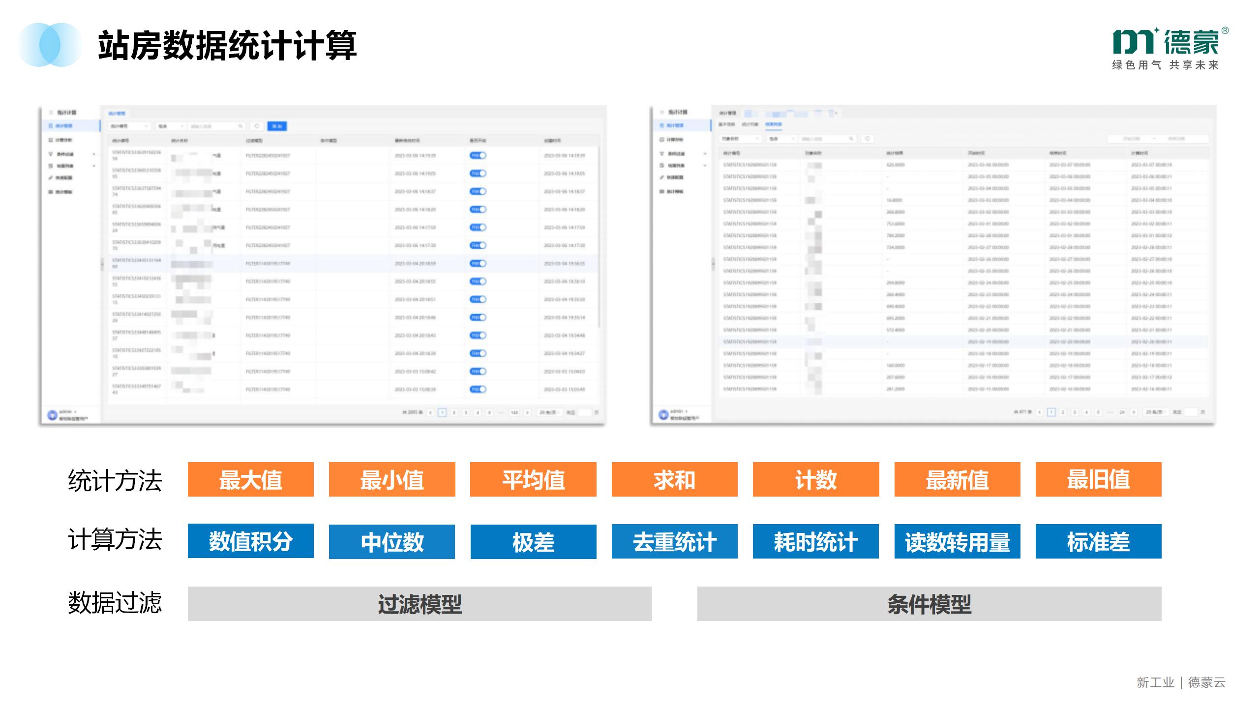Open the 包含 dropdown in right screenshot
This screenshot has width=1259, height=708.
pyautogui.click(x=781, y=139)
